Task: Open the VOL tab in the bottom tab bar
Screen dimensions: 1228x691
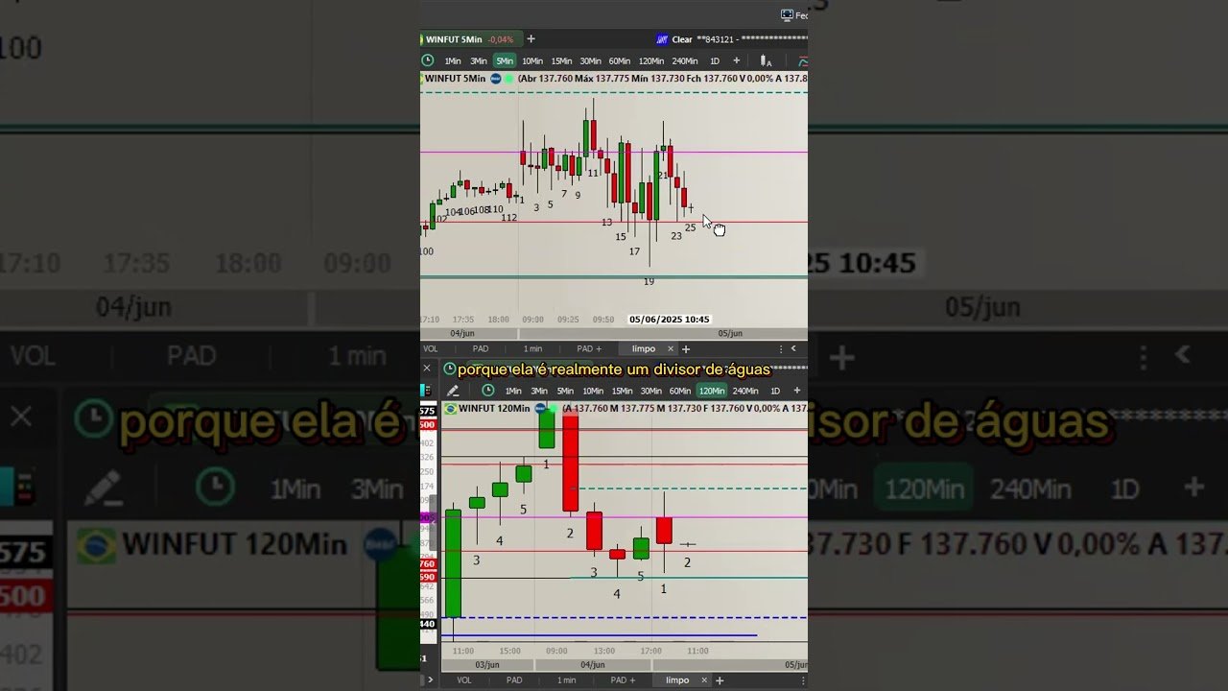Action: coord(464,680)
